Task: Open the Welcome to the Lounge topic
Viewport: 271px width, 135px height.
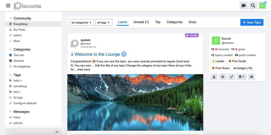Action: (x=97, y=54)
